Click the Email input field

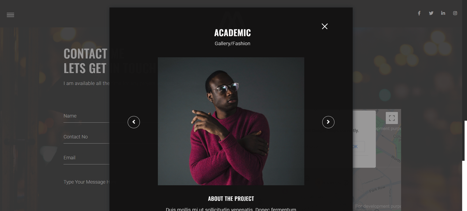tap(86, 158)
